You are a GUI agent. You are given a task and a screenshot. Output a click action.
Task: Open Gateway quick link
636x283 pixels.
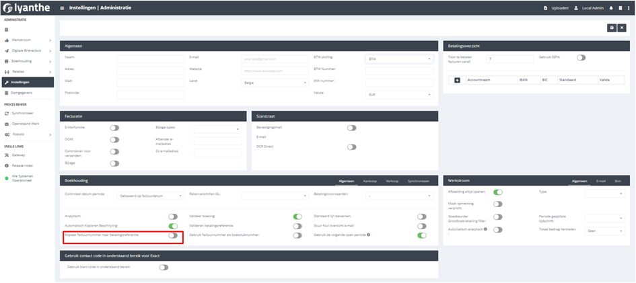tap(19, 155)
